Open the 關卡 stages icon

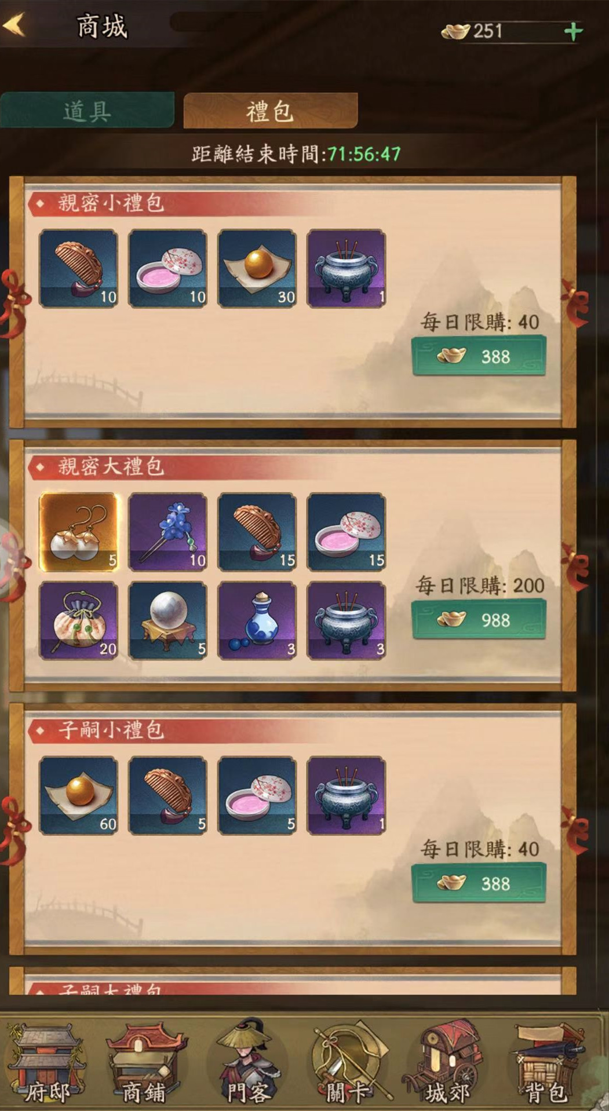347,1065
